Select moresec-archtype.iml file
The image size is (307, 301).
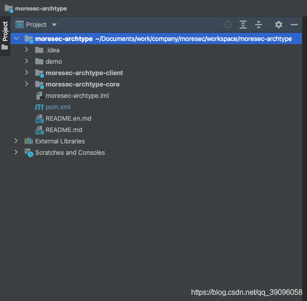point(77,96)
